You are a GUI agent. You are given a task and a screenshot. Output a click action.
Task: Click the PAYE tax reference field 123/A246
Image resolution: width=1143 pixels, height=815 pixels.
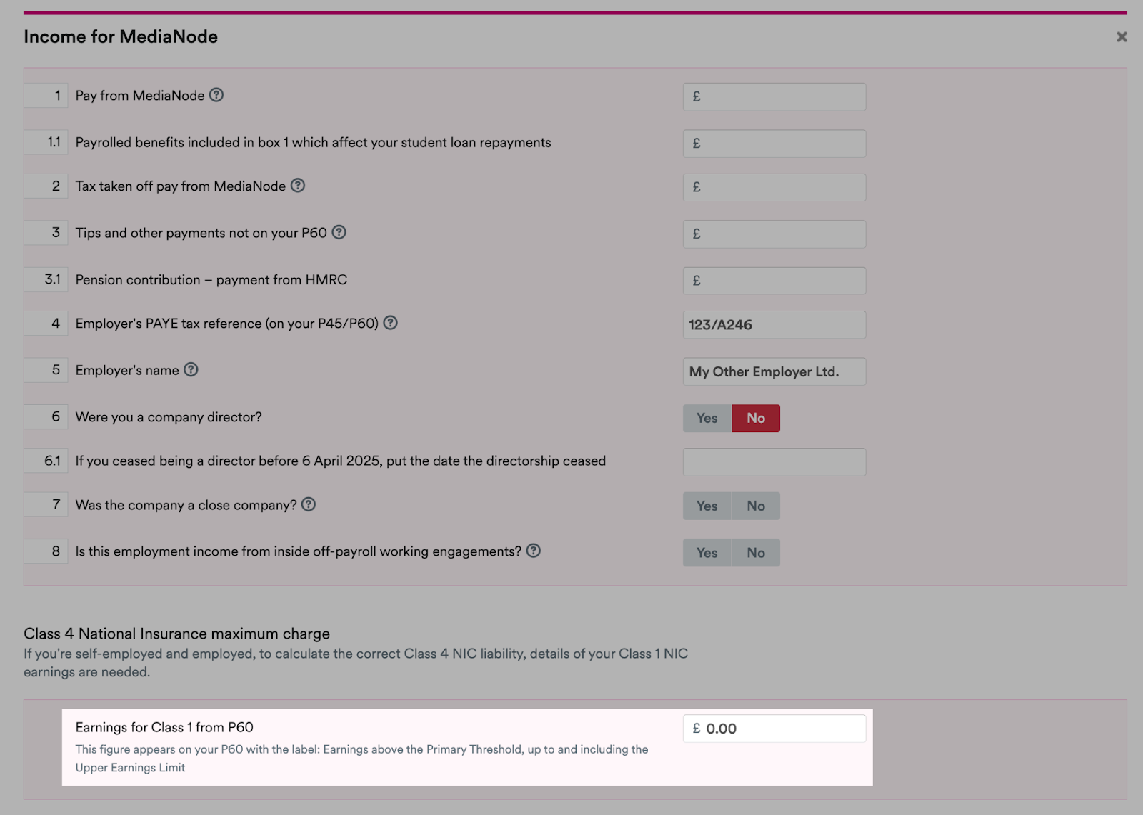coord(774,325)
